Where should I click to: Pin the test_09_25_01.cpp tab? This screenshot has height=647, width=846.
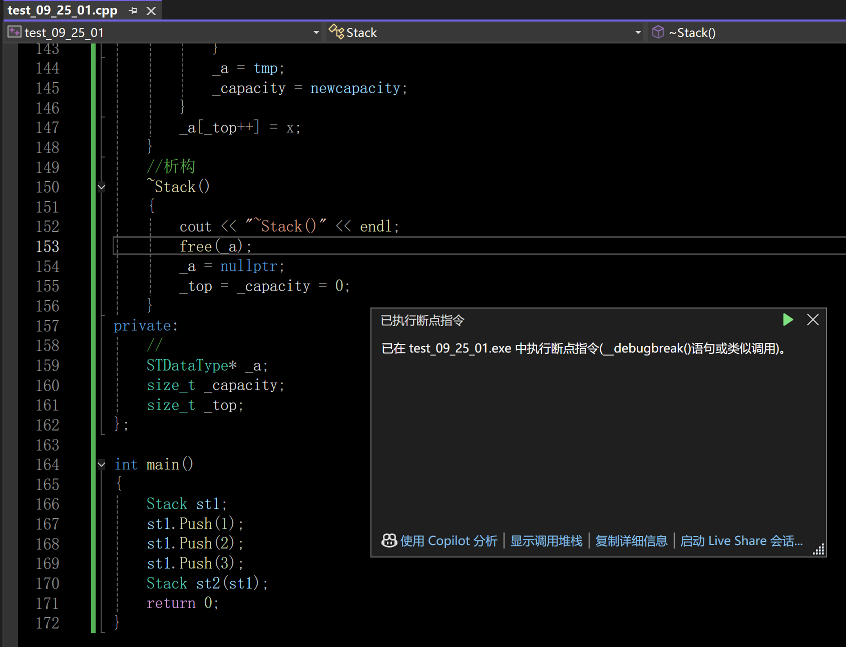click(133, 10)
